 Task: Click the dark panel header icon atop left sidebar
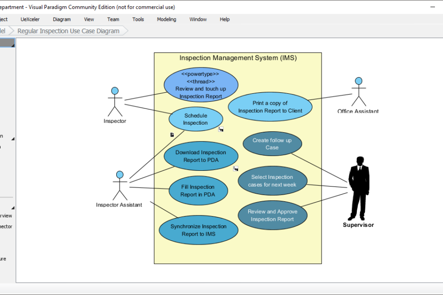click(7, 43)
